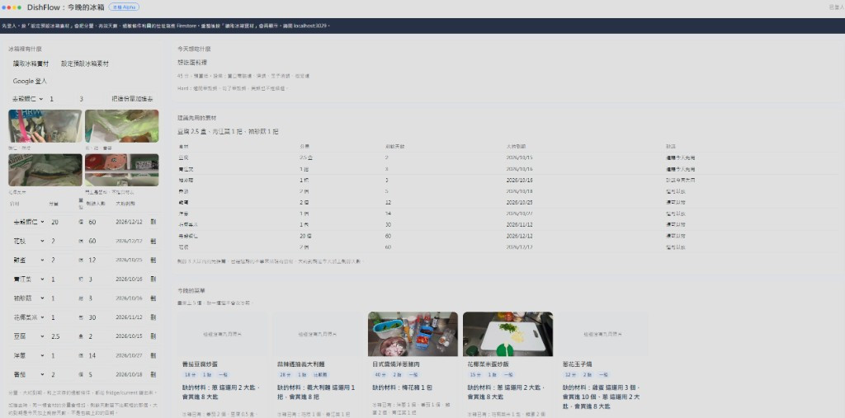The width and height of the screenshot is (845, 418).
Task: Click the 把這份量加進去 add button
Action: 132,99
